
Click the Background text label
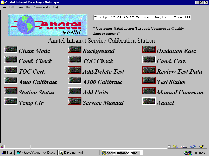coord(98,51)
